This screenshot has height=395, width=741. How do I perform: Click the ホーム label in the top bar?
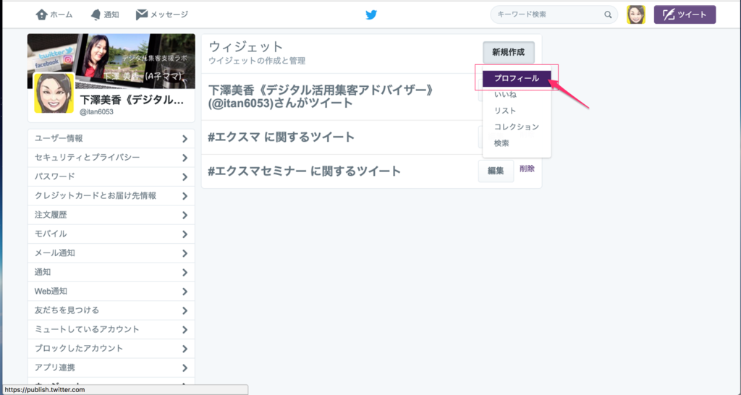click(x=62, y=14)
